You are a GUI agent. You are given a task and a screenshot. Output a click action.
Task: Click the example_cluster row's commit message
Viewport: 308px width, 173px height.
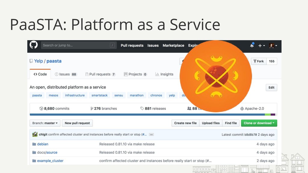pyautogui.click(x=156, y=161)
